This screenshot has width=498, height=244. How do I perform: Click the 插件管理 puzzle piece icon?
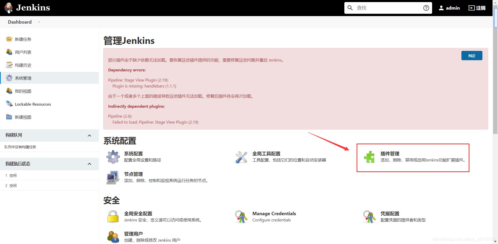coord(369,157)
